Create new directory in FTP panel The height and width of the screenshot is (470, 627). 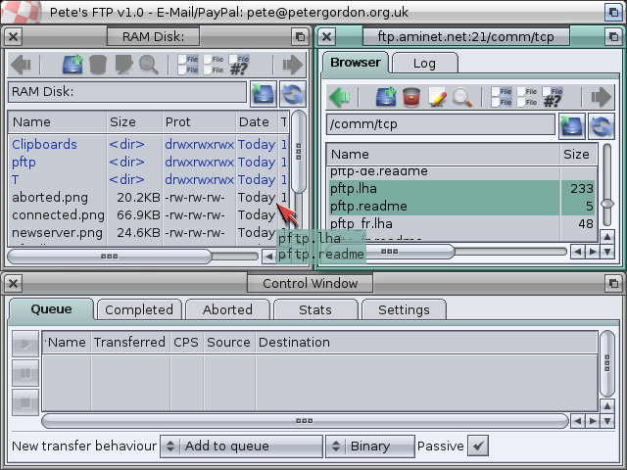386,97
